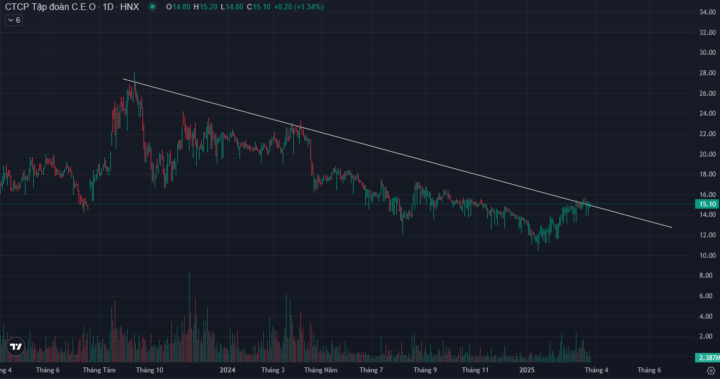Click the 2025 time axis label
Viewport: 720px width, 379px height.
point(527,370)
